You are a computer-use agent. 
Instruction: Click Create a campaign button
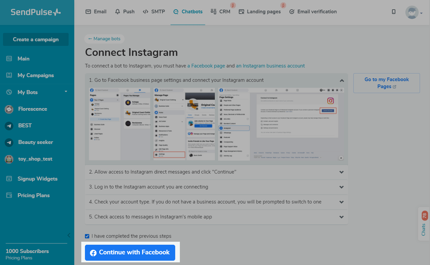click(36, 39)
